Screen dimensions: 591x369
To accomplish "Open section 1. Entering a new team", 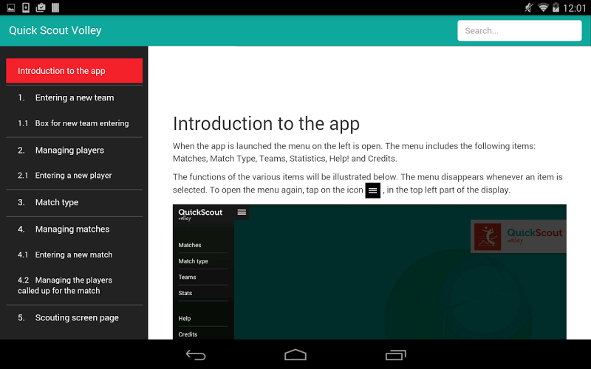I will click(x=75, y=97).
